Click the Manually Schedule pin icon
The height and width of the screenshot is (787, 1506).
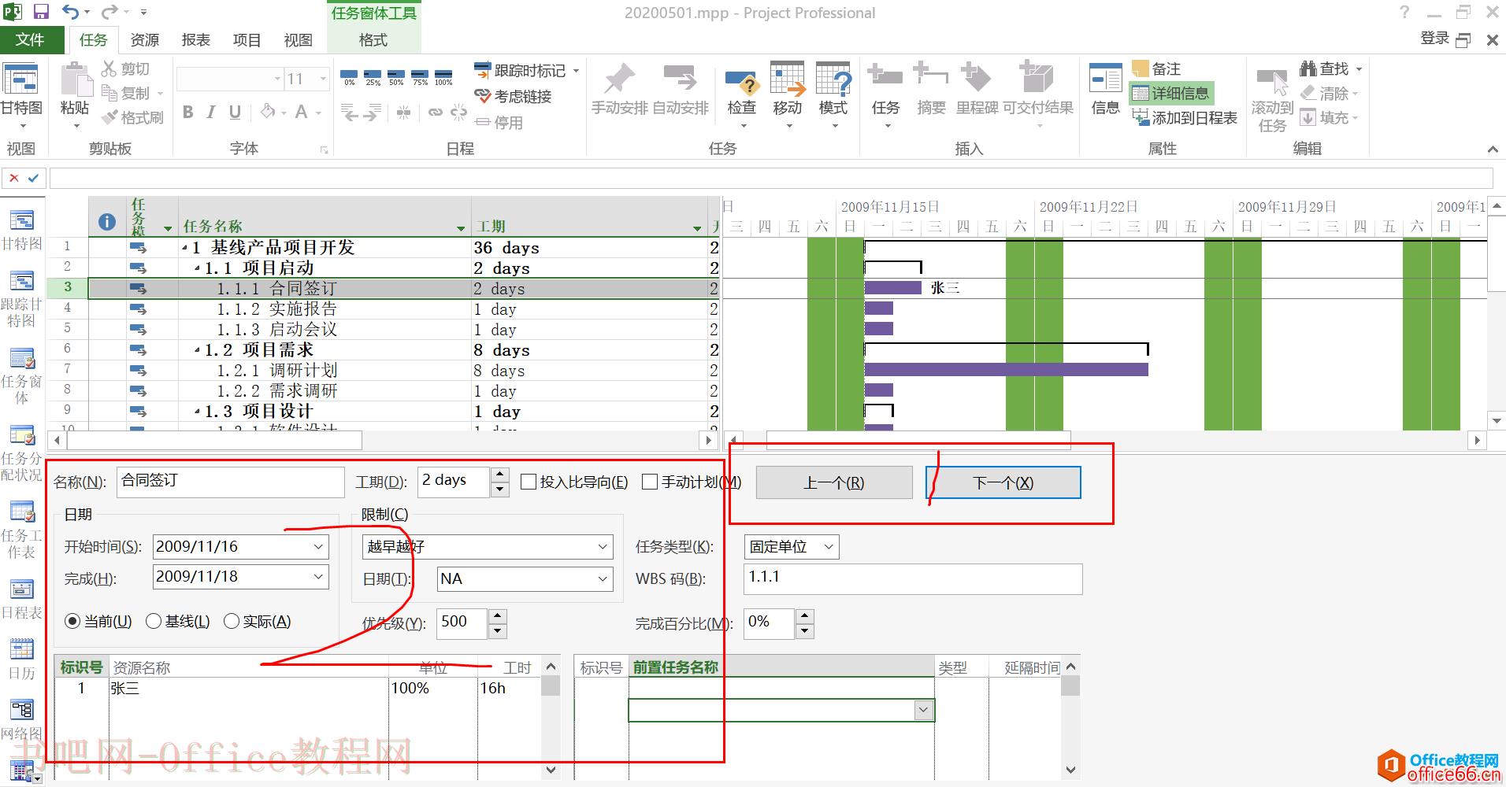click(619, 79)
